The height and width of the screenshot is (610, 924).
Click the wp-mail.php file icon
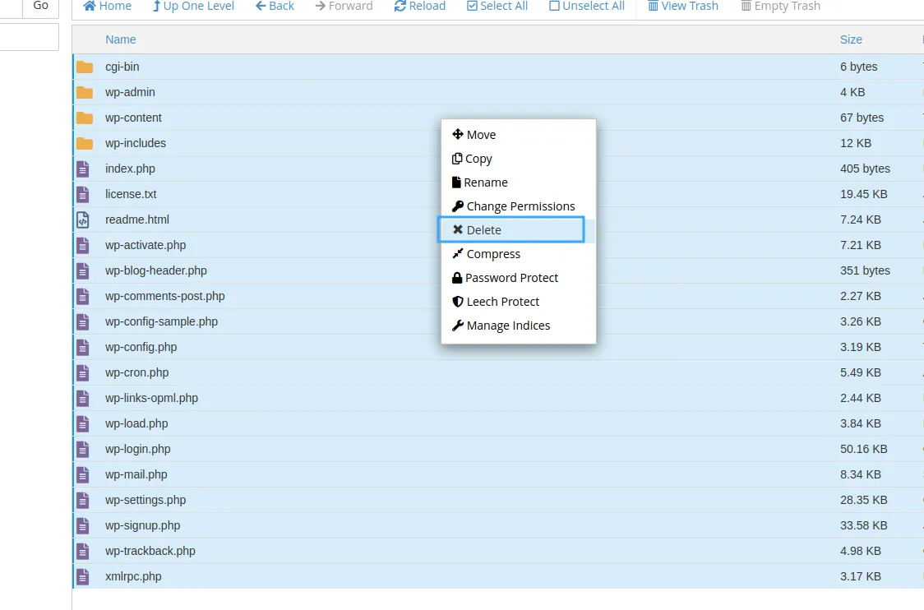pyautogui.click(x=82, y=474)
